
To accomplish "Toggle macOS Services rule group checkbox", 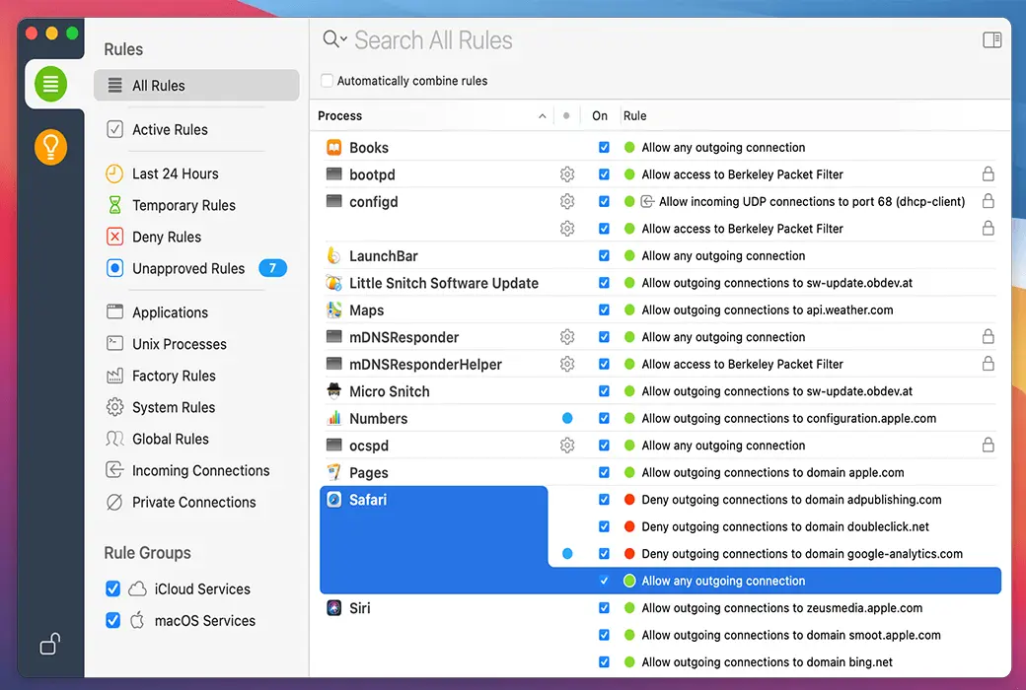I will coord(113,620).
